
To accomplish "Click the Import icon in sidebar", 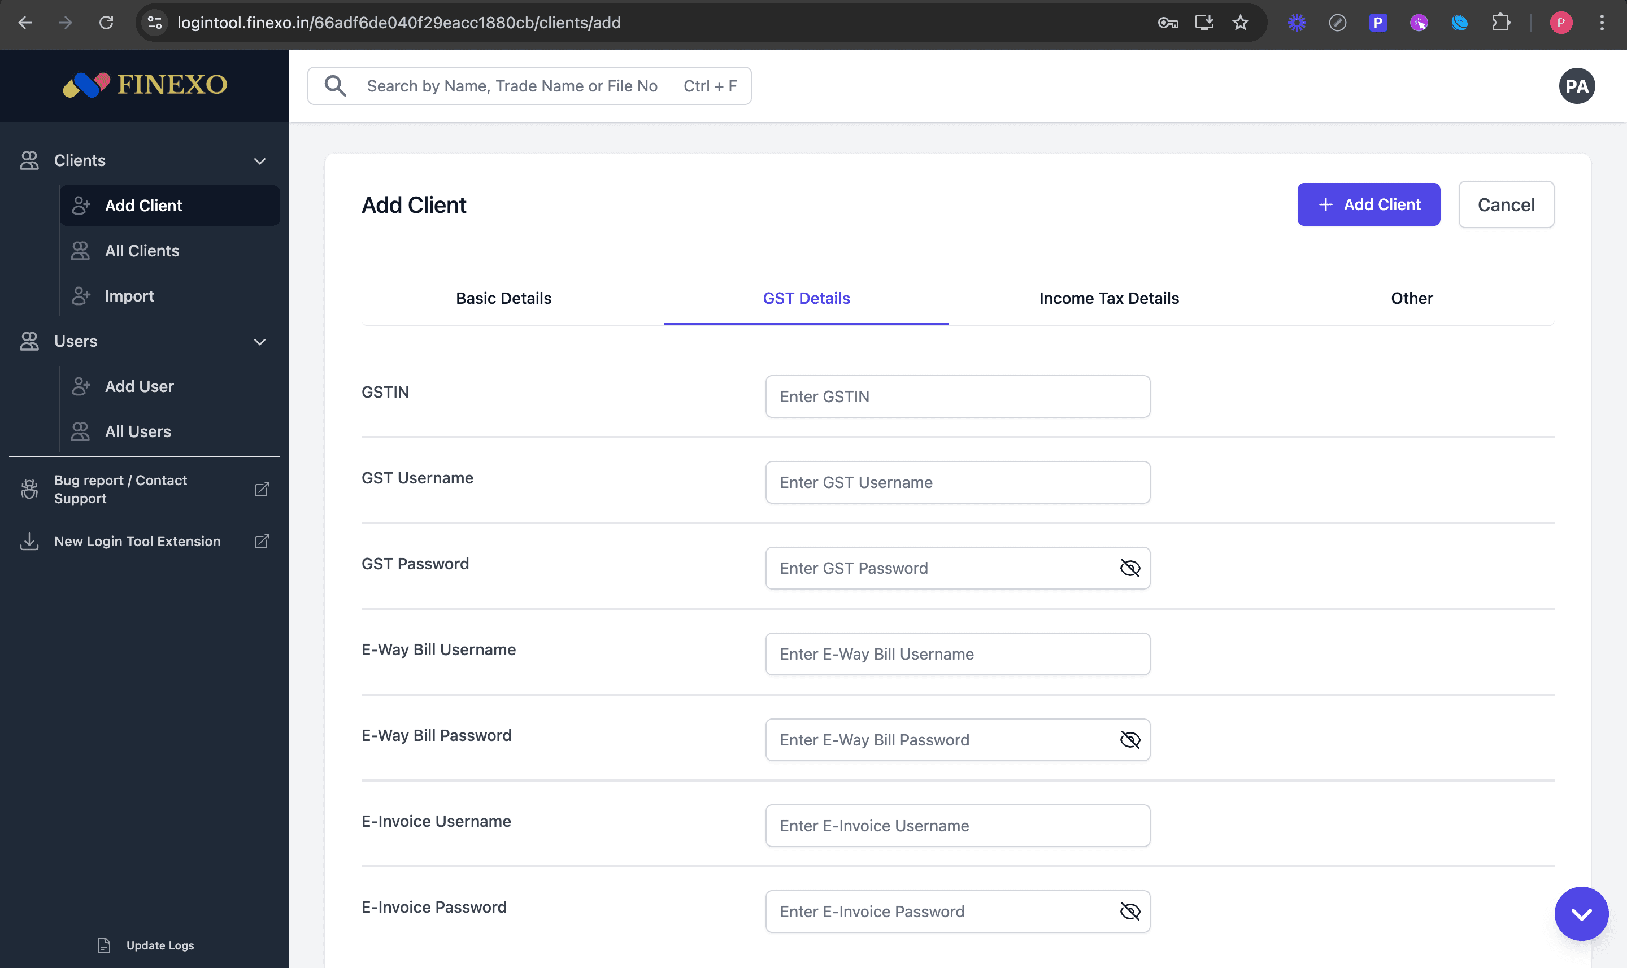I will tap(80, 295).
